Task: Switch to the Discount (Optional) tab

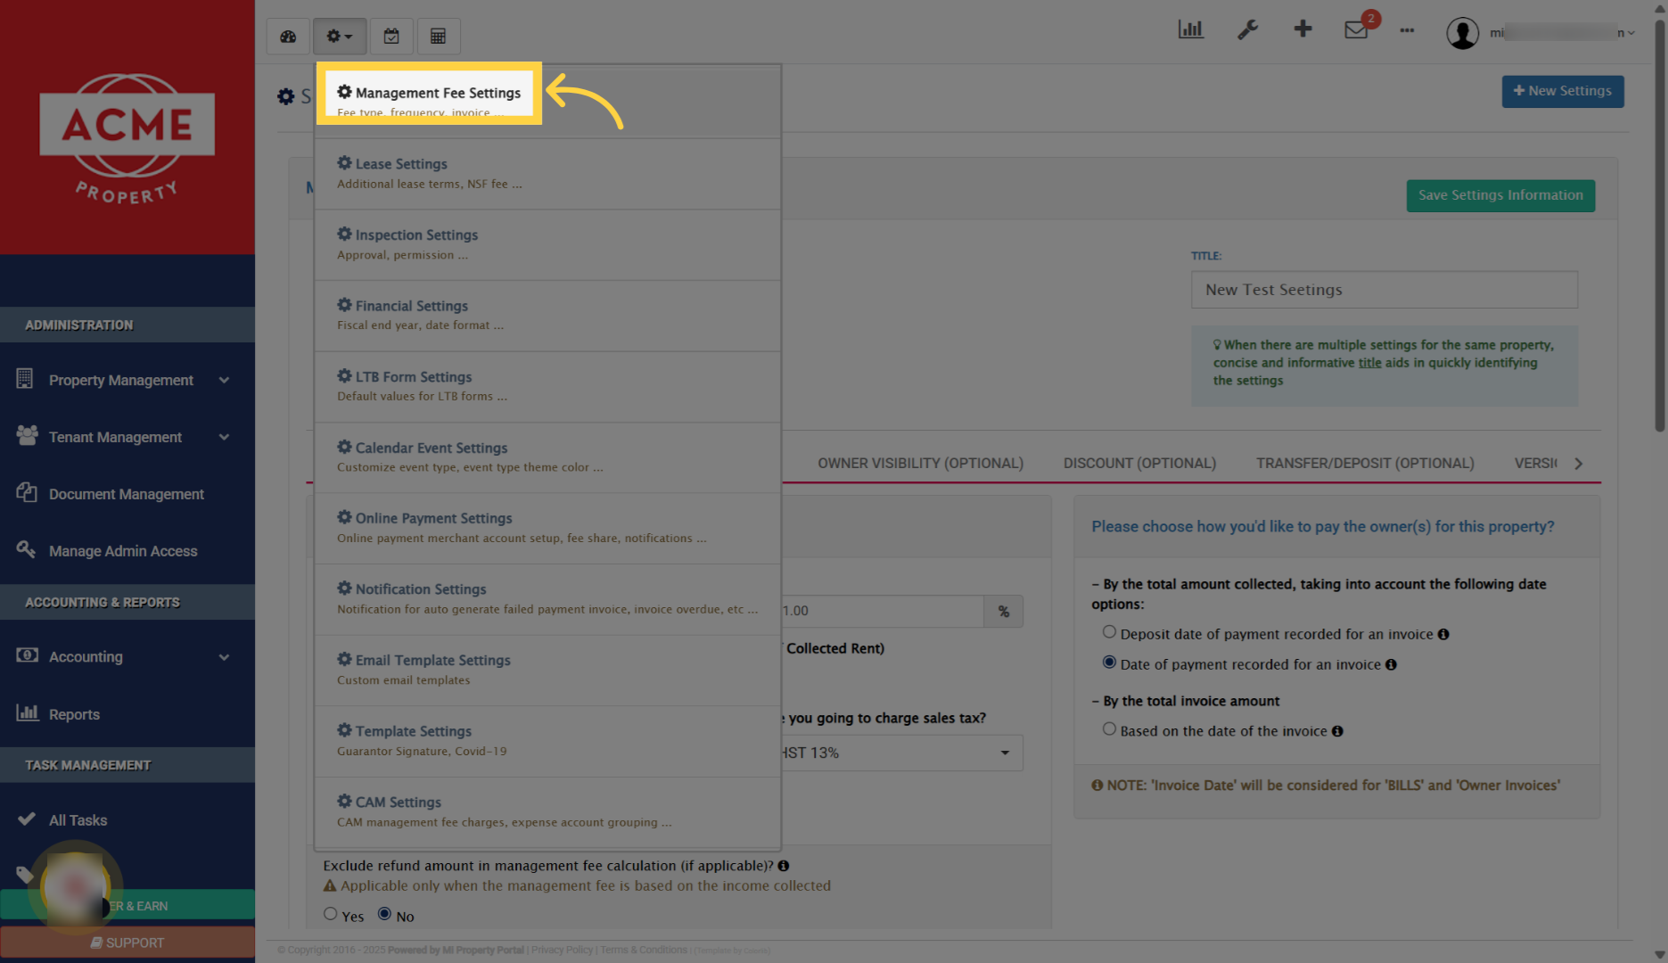Action: pos(1139,463)
